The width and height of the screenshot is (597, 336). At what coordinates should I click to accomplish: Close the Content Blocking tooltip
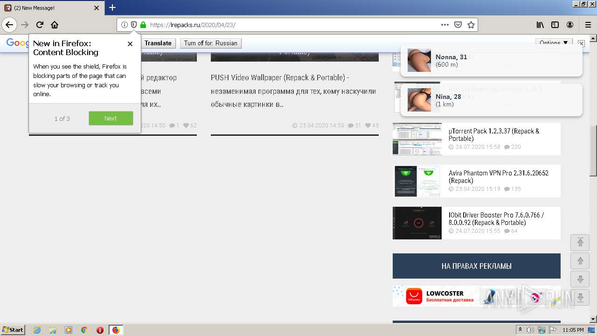click(130, 44)
